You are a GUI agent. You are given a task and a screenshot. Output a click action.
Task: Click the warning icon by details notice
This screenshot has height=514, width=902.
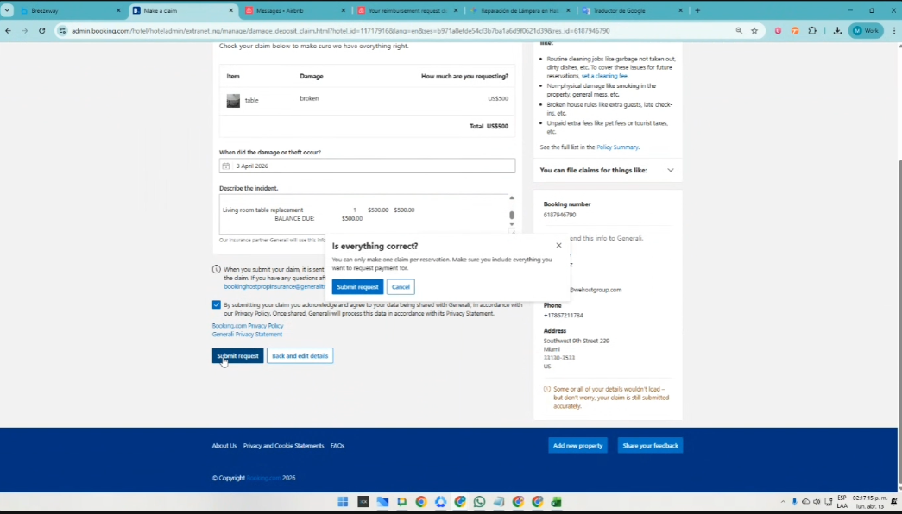coord(547,389)
